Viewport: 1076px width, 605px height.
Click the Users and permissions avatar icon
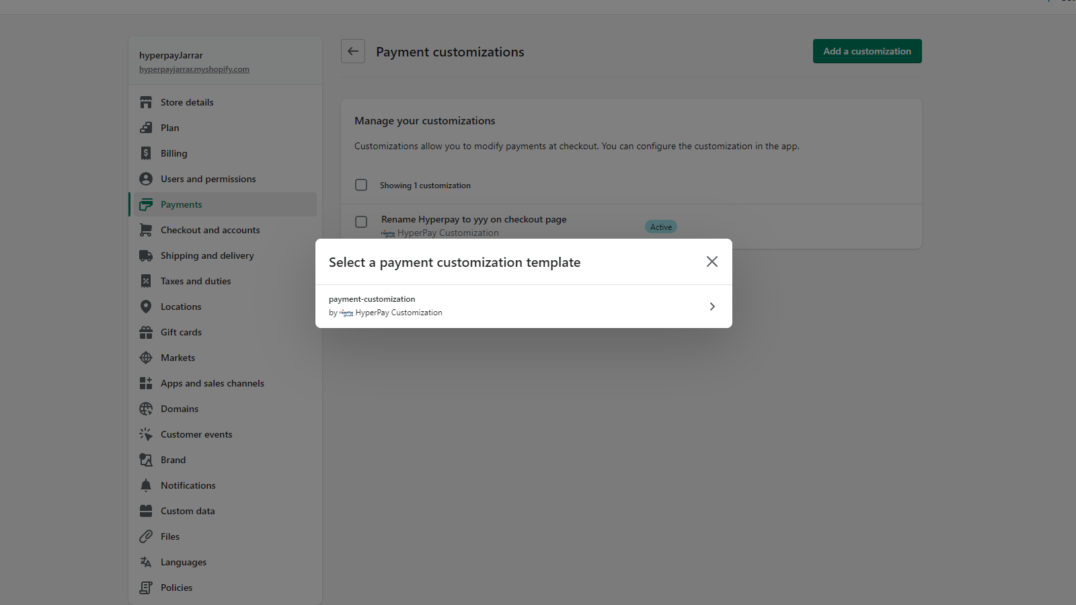tap(146, 179)
